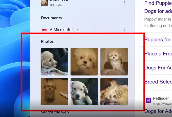This screenshot has width=172, height=117.
Task: Click the JPG File label text
Action: point(56,5)
